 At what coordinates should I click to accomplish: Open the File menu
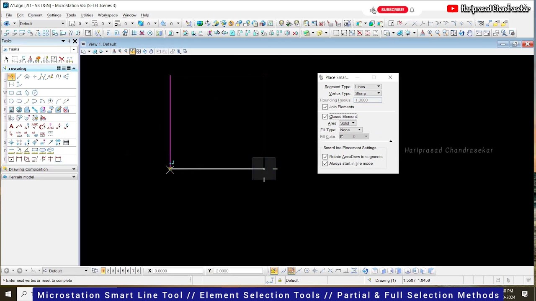9,15
